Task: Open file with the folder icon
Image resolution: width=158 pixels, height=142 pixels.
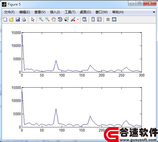Action: (x=11, y=19)
